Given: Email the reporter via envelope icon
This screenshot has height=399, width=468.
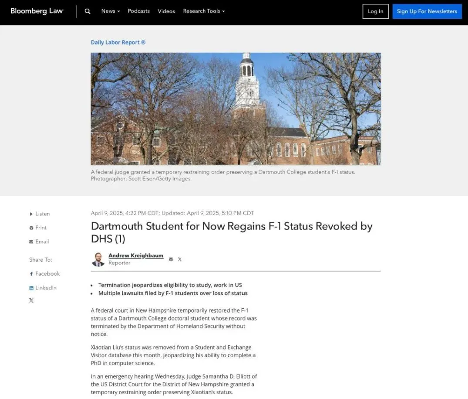Looking at the screenshot, I should point(171,259).
